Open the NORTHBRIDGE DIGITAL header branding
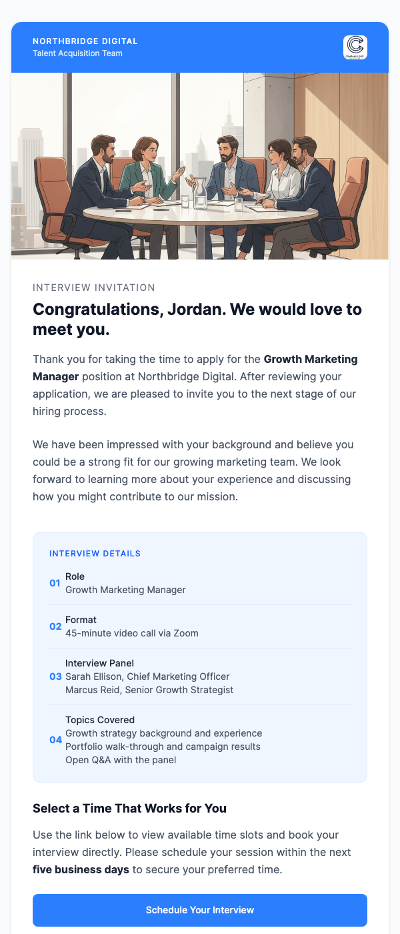This screenshot has width=400, height=934. coord(85,41)
